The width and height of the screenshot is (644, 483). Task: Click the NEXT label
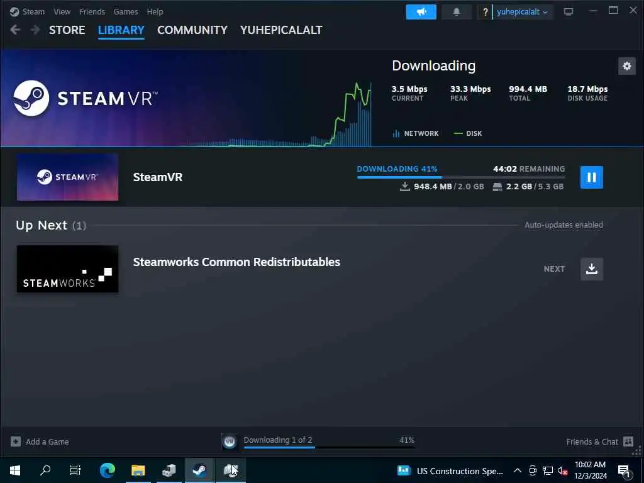pyautogui.click(x=555, y=269)
